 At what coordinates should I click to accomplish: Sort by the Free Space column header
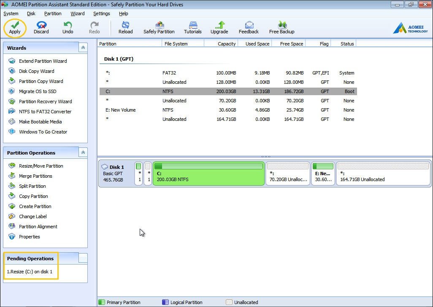[x=289, y=43]
